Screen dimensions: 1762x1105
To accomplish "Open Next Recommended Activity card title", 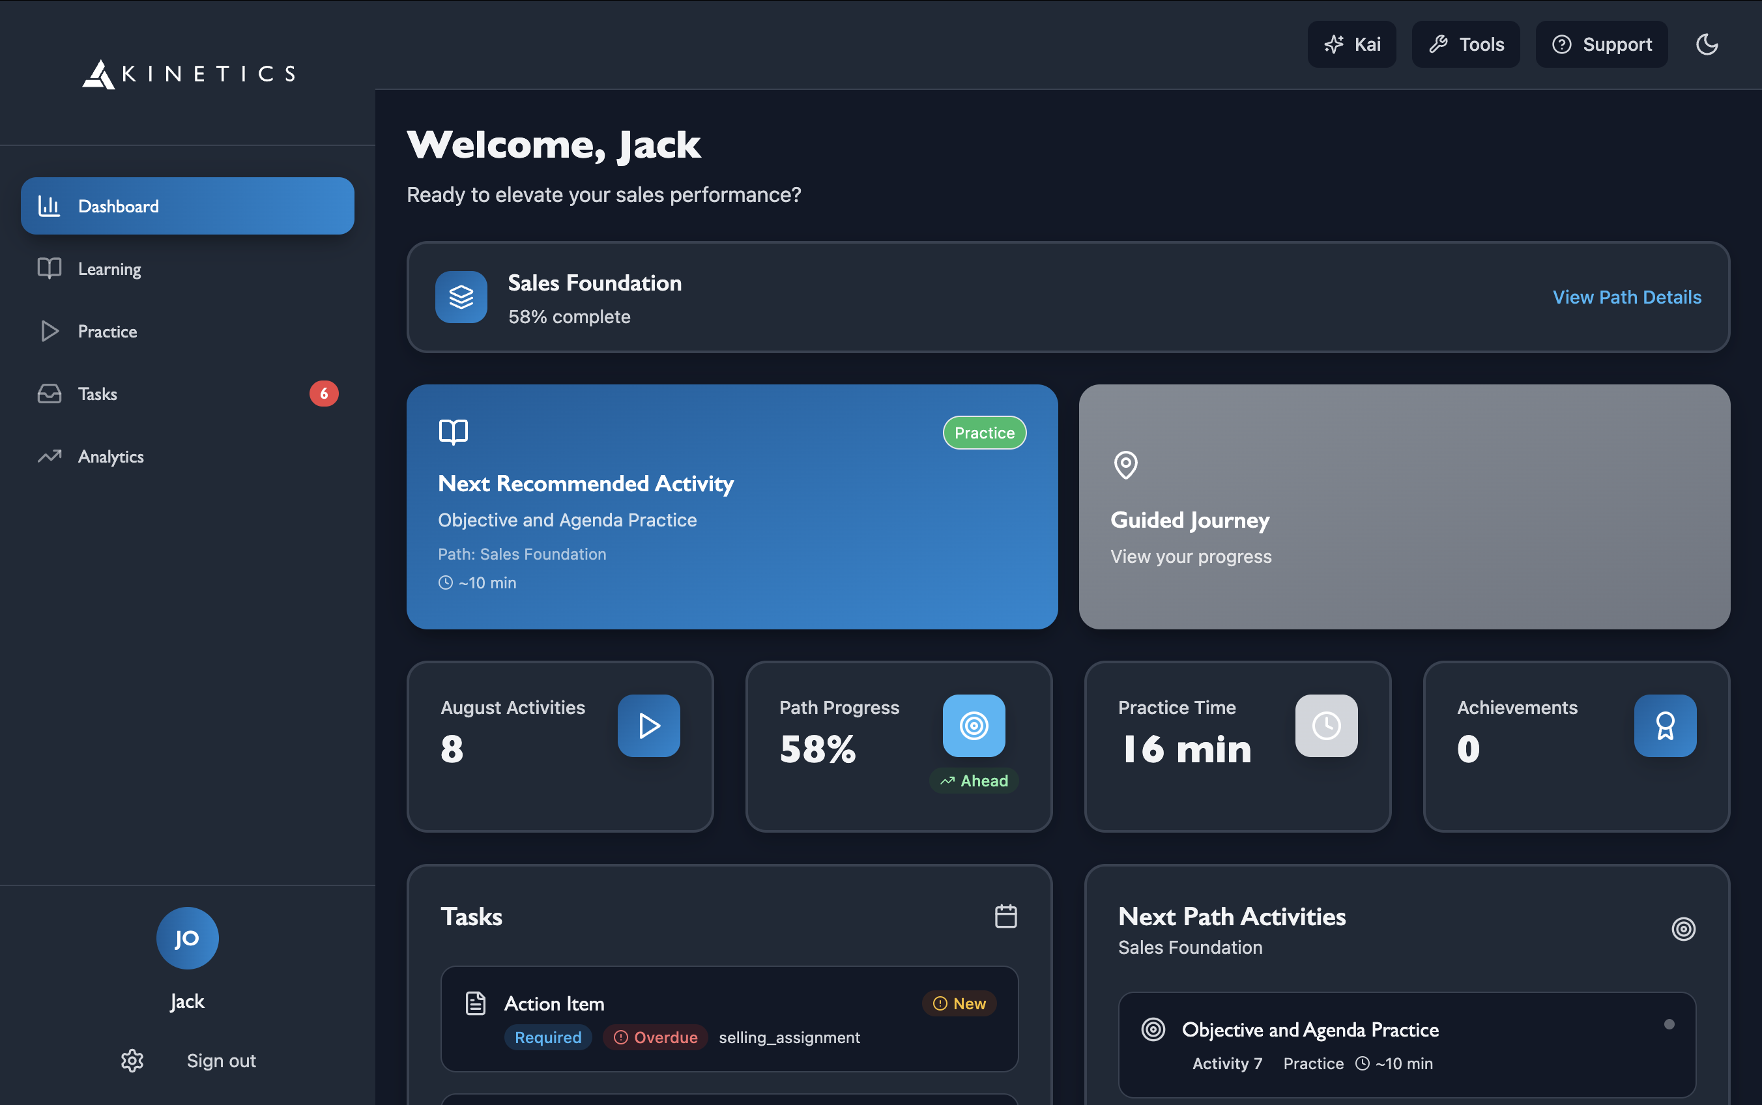I will click(x=585, y=484).
